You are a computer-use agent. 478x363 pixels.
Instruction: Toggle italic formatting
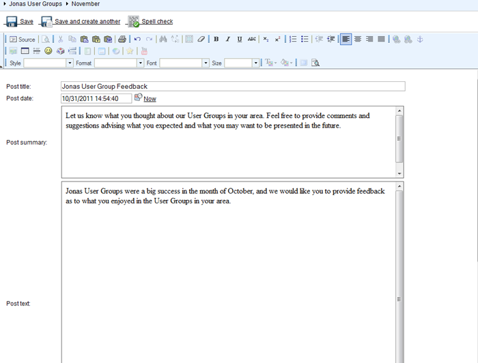[x=227, y=40]
